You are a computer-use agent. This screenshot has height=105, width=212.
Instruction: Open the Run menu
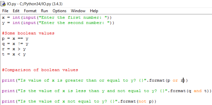click(x=44, y=11)
